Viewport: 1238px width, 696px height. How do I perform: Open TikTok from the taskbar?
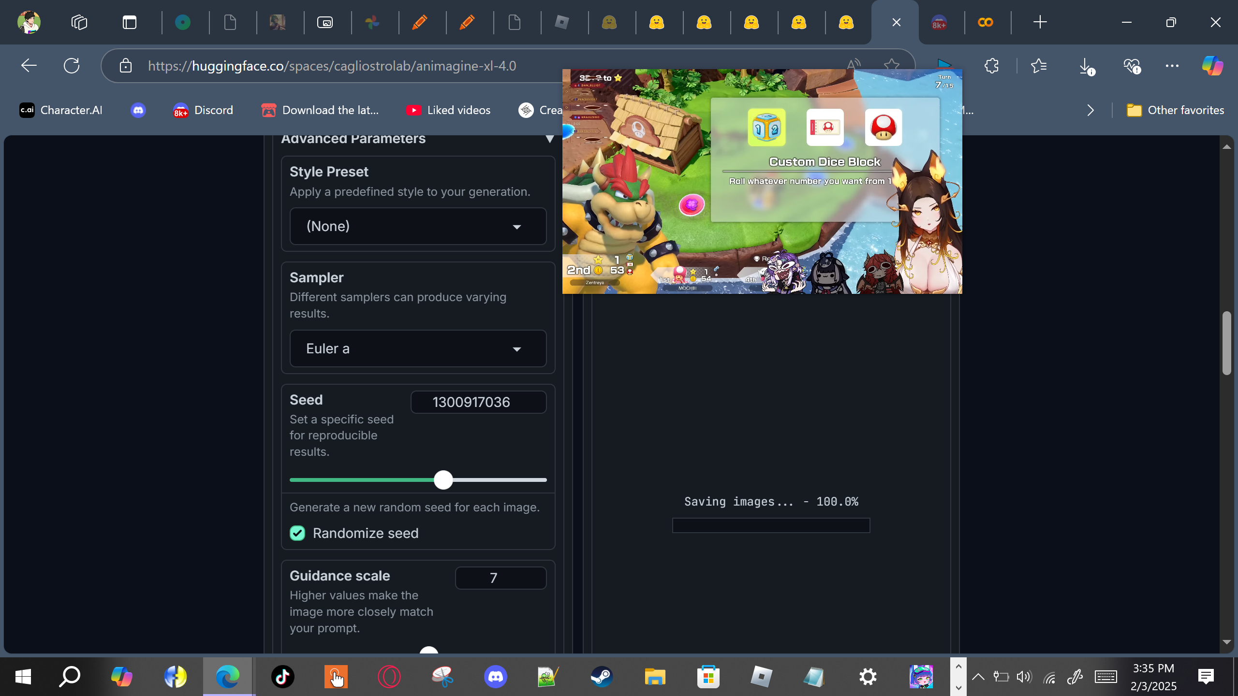point(282,677)
